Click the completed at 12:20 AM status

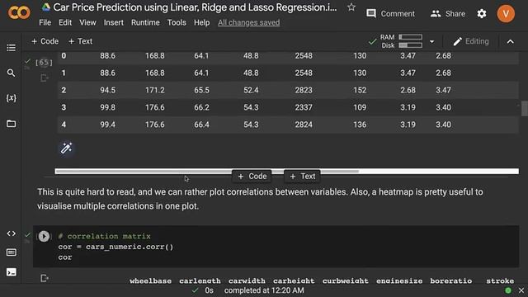(264, 290)
